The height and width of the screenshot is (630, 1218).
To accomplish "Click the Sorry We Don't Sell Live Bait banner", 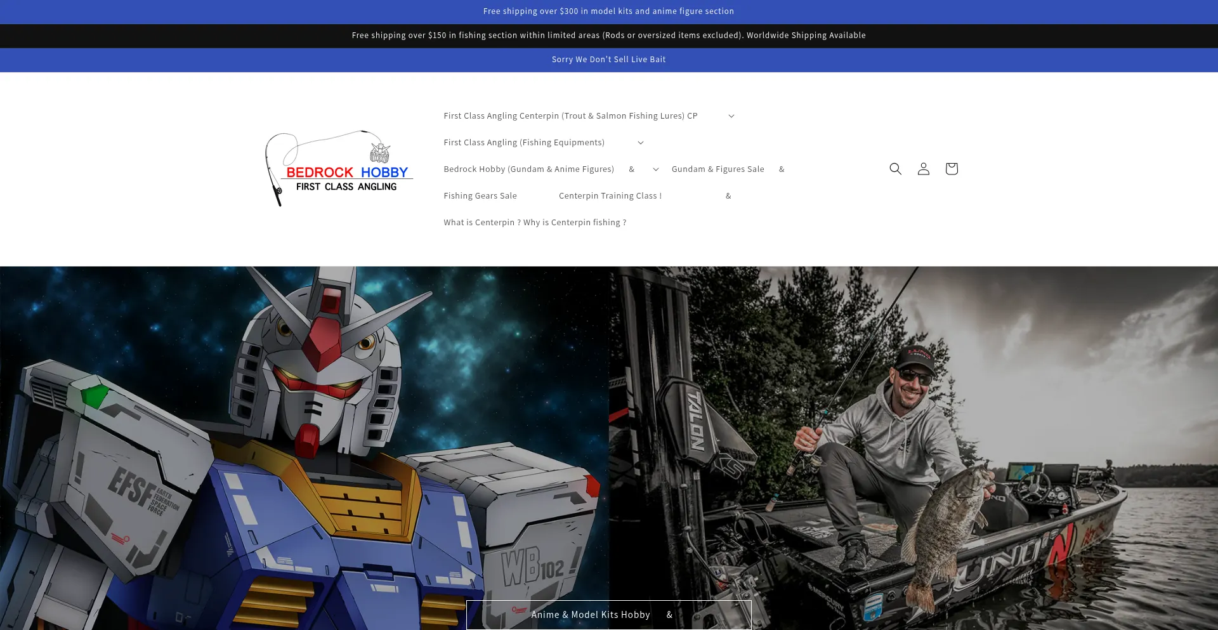I will (608, 60).
